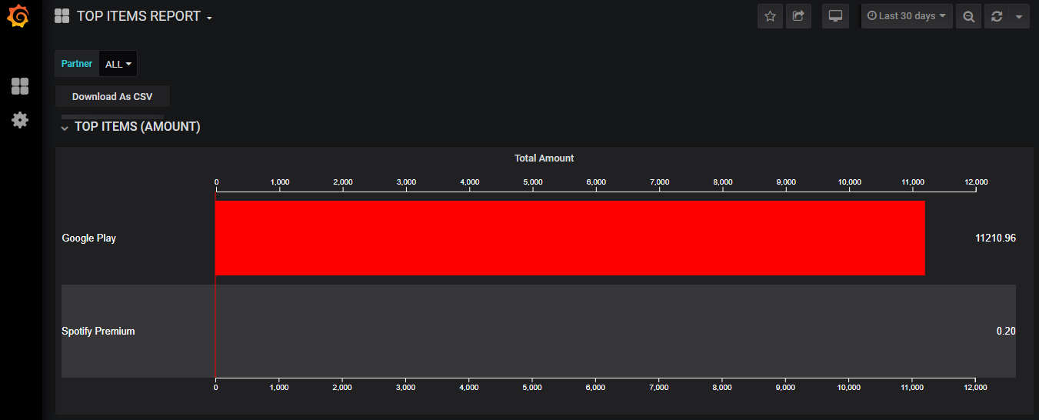The height and width of the screenshot is (420, 1039).
Task: Cycle view mode with monitor icon
Action: (835, 16)
